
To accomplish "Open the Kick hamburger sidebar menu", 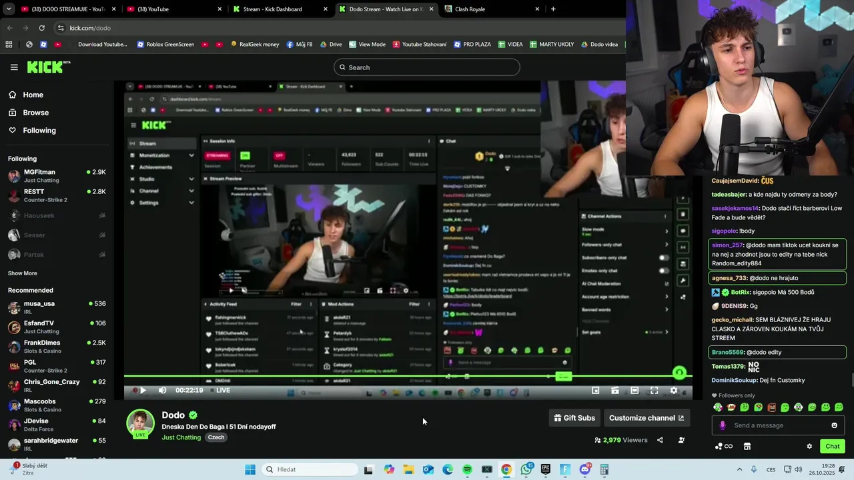I will click(14, 67).
